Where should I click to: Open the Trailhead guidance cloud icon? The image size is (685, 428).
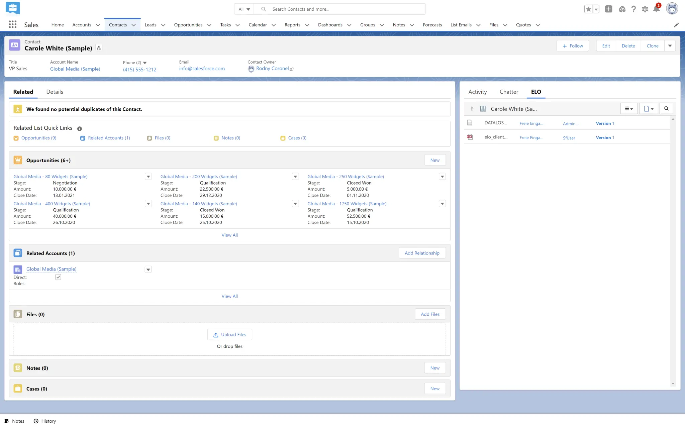tap(622, 9)
